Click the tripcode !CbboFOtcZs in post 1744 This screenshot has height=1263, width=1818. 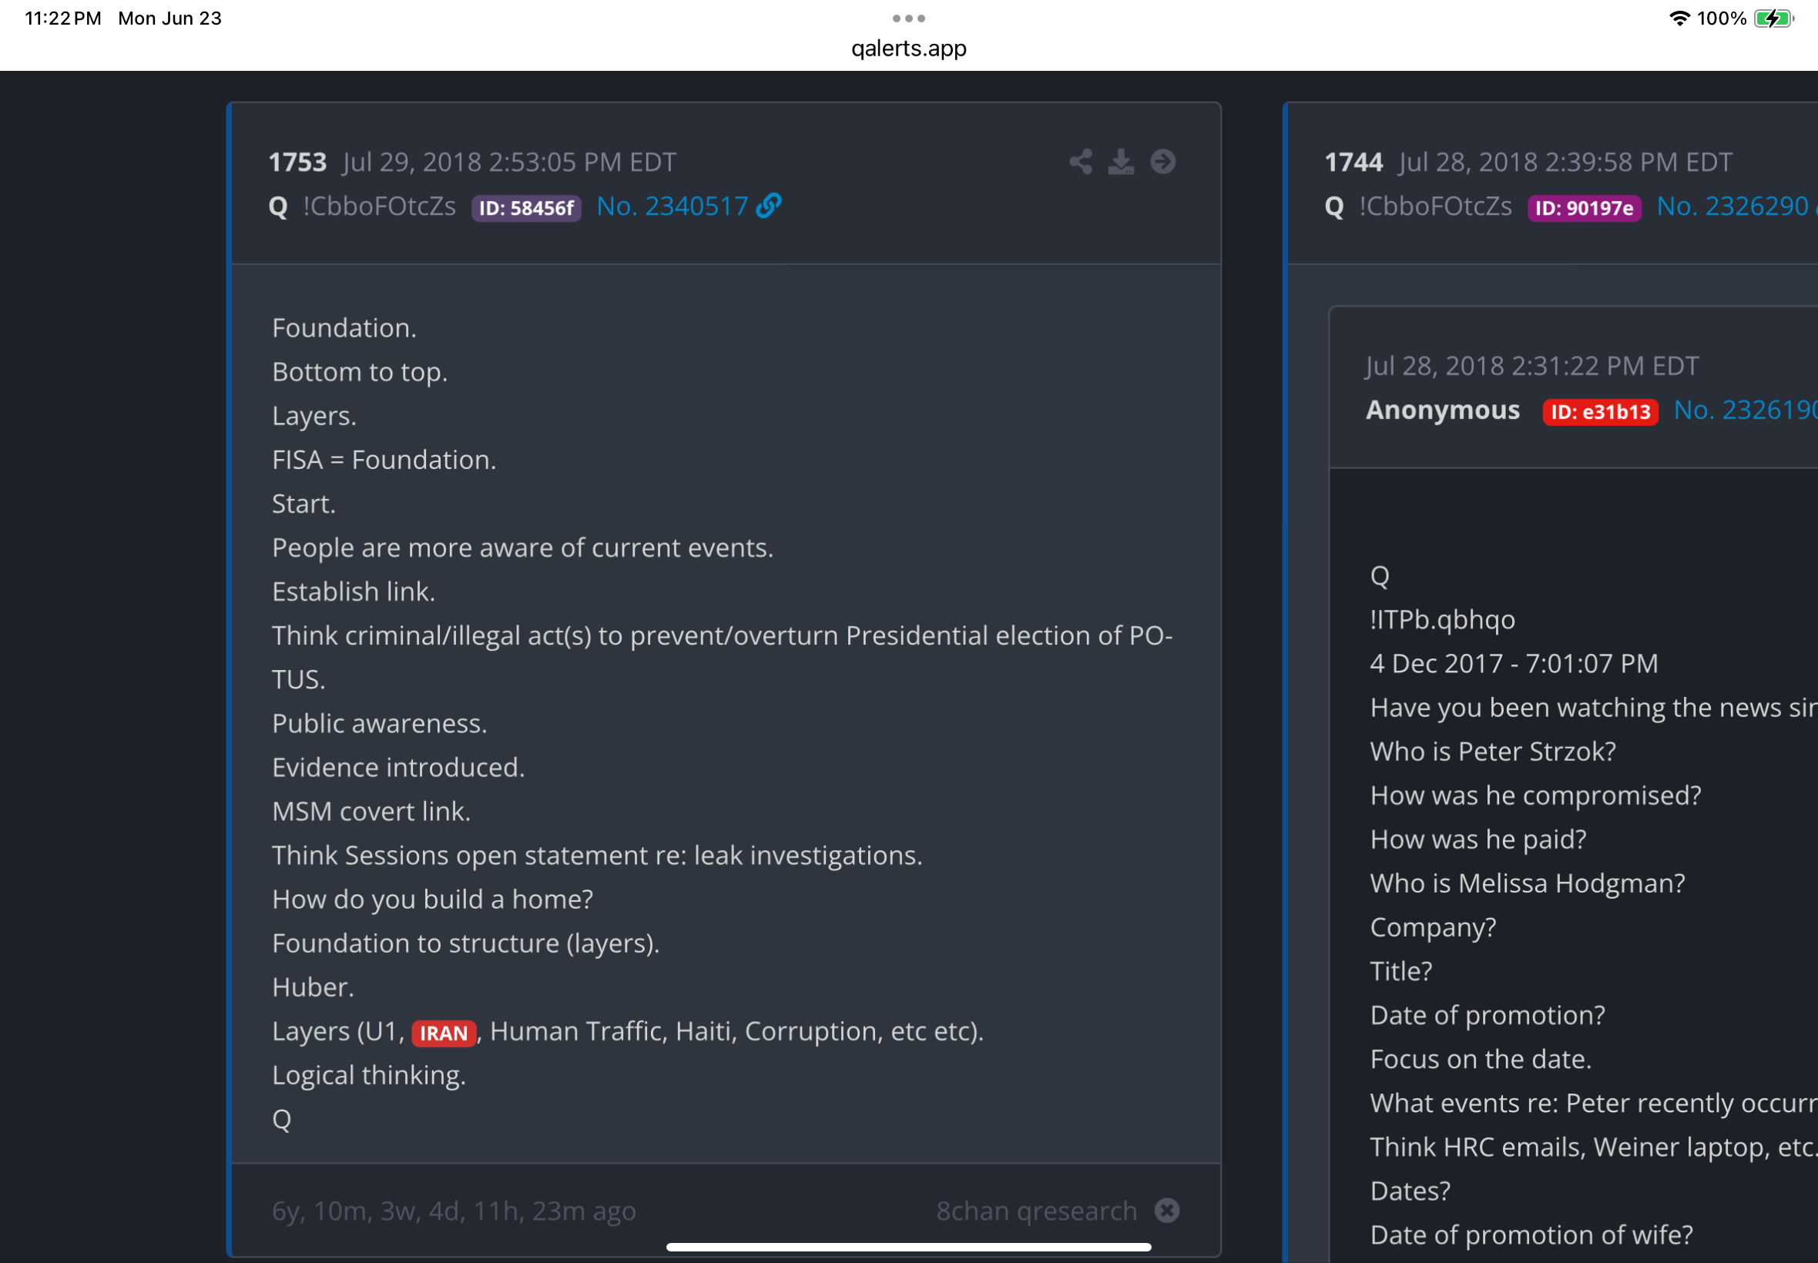pyautogui.click(x=1435, y=206)
